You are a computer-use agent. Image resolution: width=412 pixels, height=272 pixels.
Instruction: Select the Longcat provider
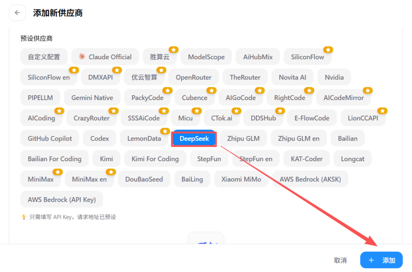click(x=352, y=159)
